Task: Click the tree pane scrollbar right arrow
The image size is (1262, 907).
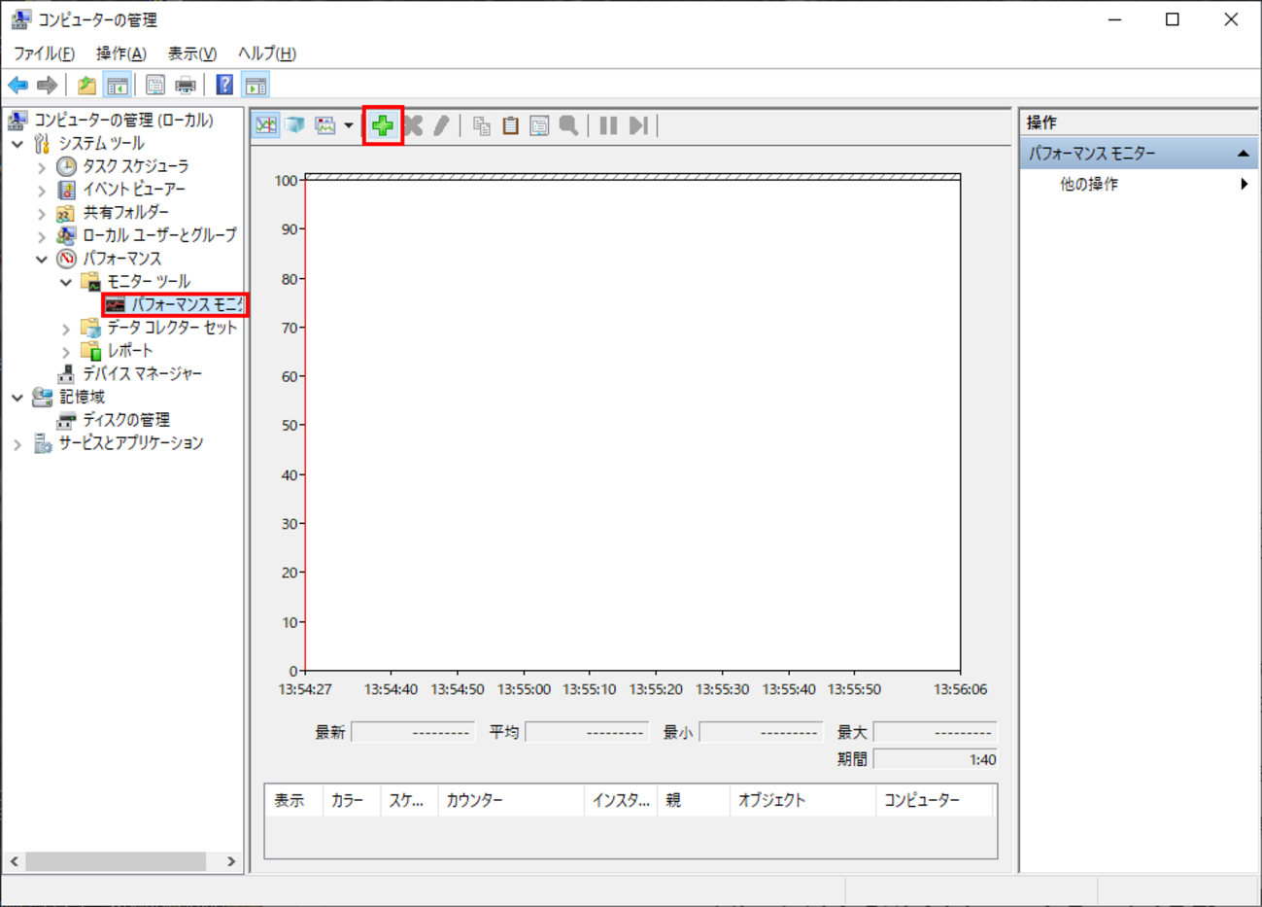Action: point(231,862)
